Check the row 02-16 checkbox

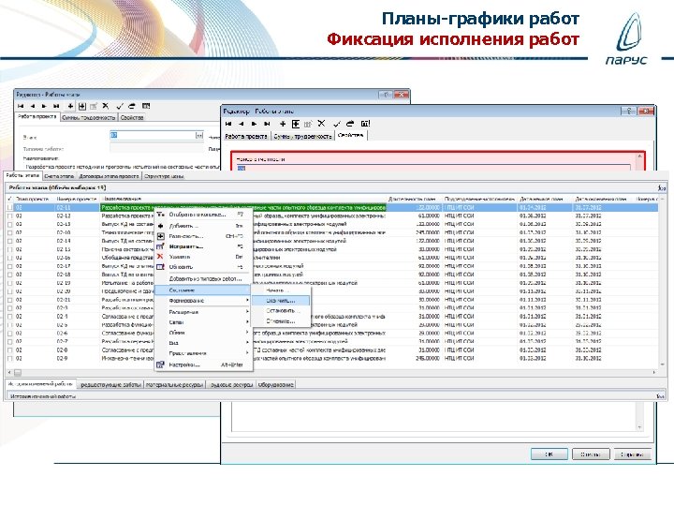(10, 258)
